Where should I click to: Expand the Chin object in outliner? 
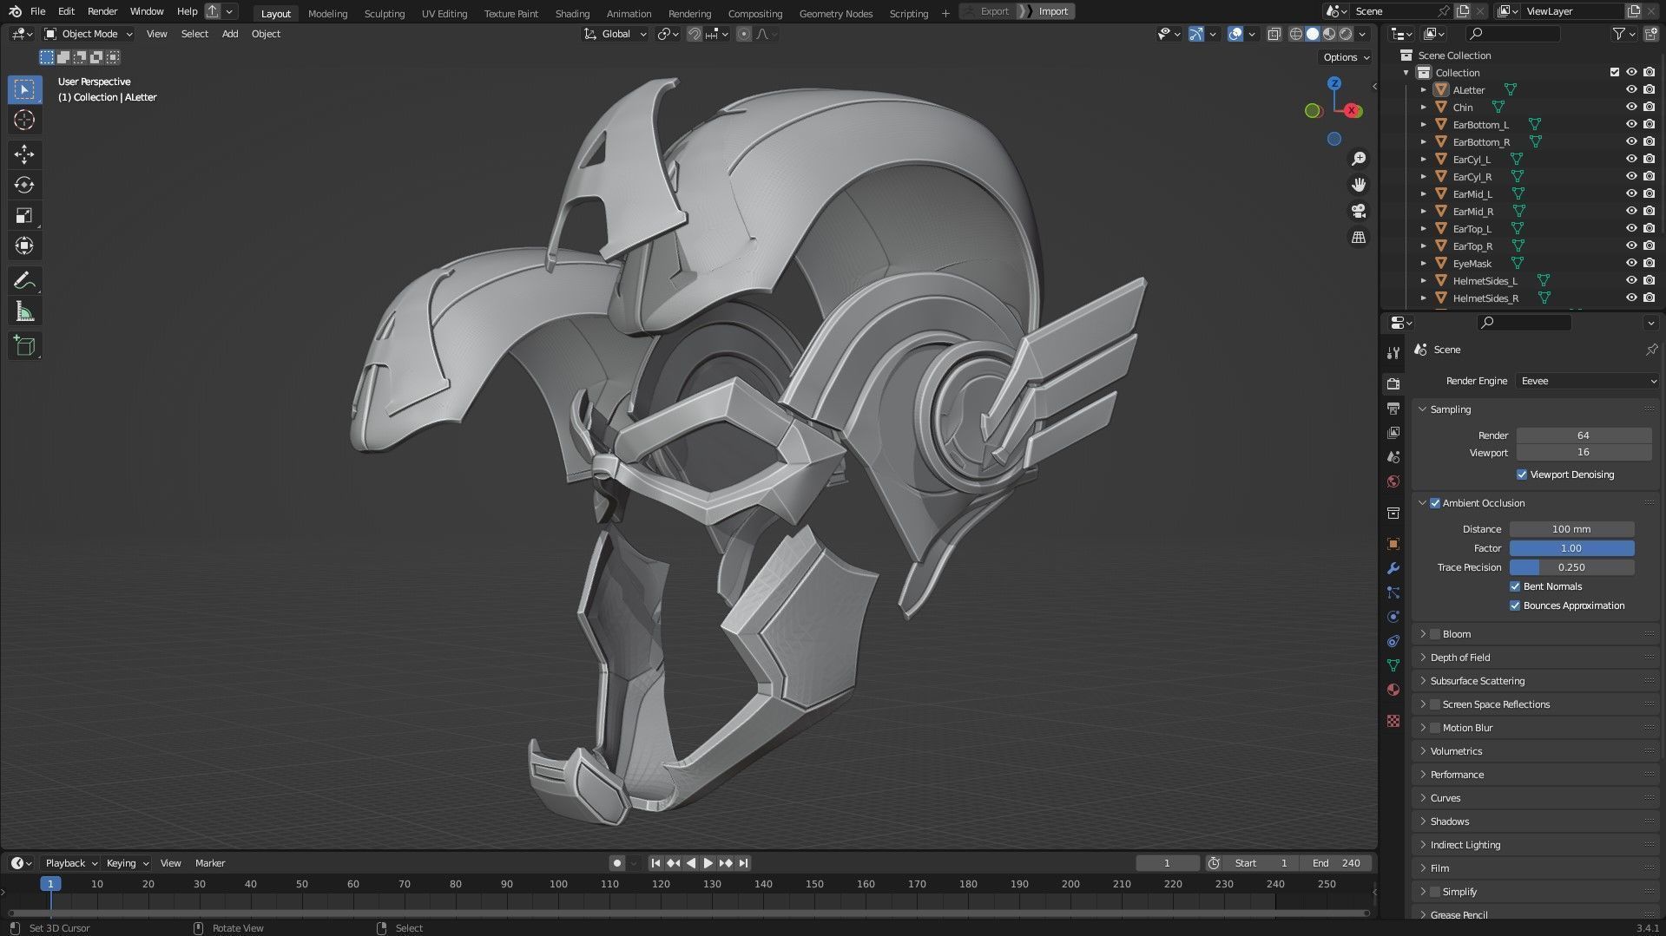coord(1424,108)
